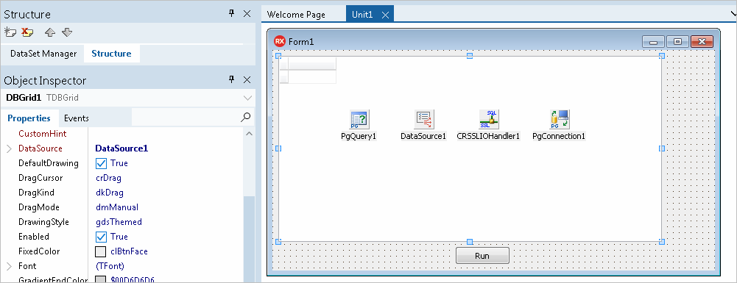Click the bottom-center resize handle of DBGrid1

(x=470, y=242)
